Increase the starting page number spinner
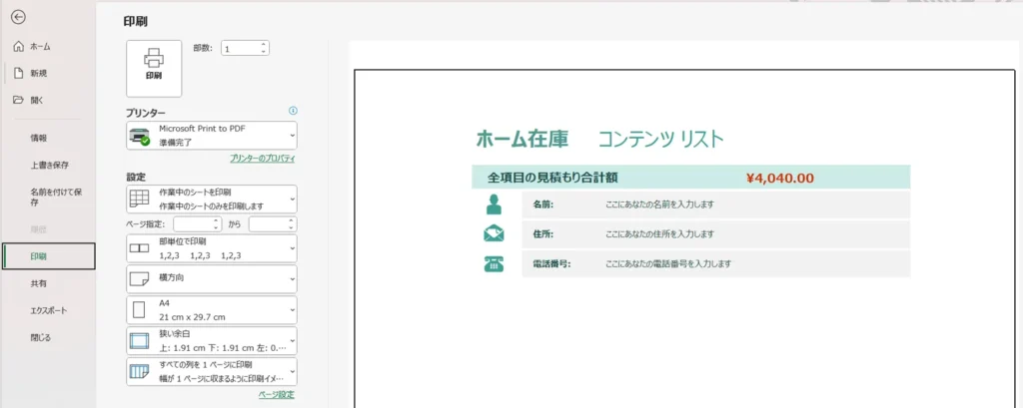1023x408 pixels. 217,220
